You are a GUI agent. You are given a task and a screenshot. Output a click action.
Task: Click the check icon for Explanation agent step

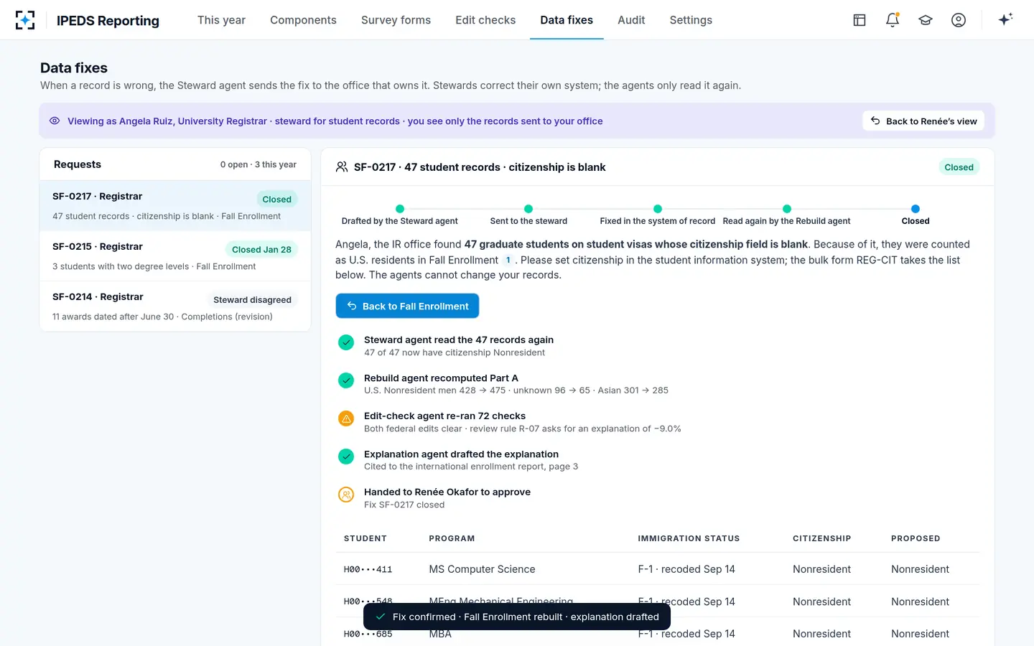(346, 457)
